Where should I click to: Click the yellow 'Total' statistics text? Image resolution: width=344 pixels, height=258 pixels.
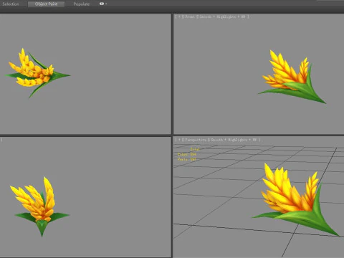[195, 149]
